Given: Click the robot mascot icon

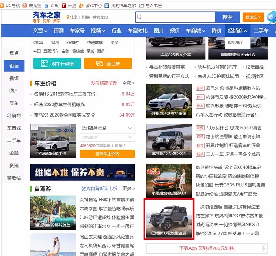Looking at the screenshot, I should tap(271, 17).
